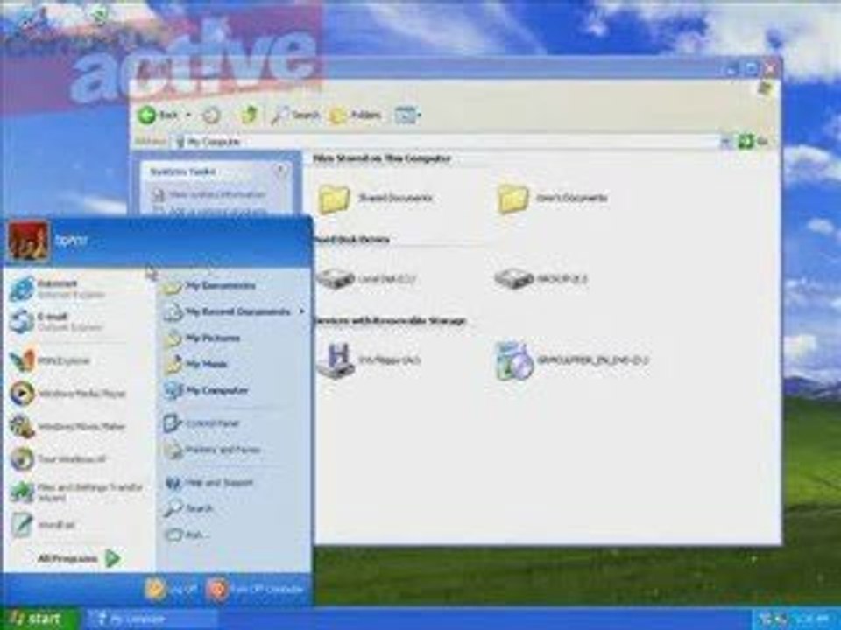Open Control Panel from Start menu

pyautogui.click(x=201, y=423)
